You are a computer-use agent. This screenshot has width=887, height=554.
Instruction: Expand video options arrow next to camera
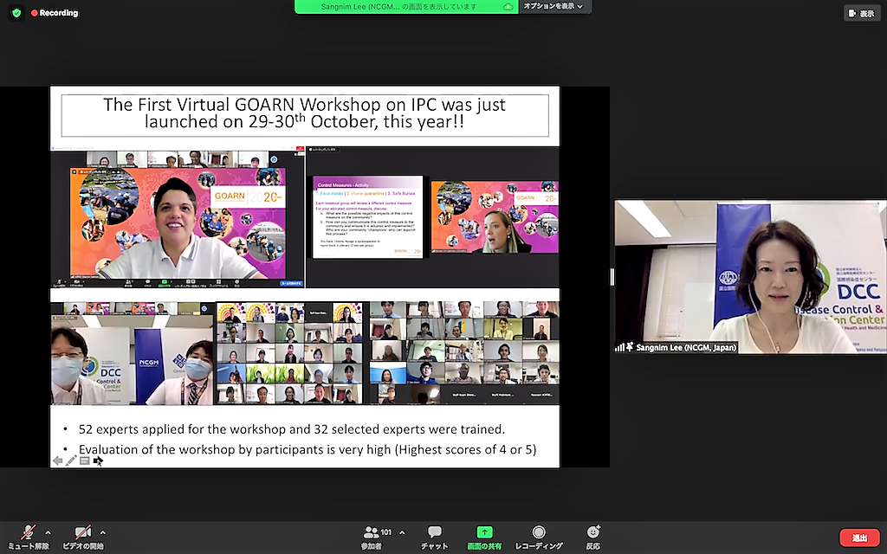click(103, 532)
